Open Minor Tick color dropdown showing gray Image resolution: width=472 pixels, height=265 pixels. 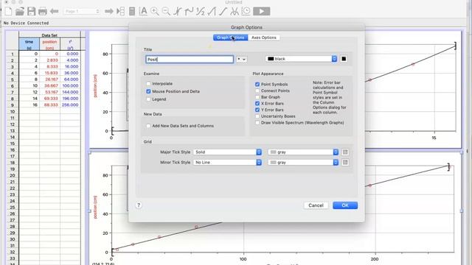point(303,162)
